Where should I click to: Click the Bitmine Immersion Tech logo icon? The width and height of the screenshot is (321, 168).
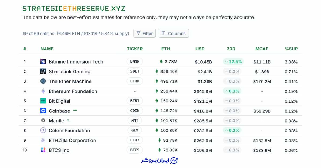[x=43, y=62]
